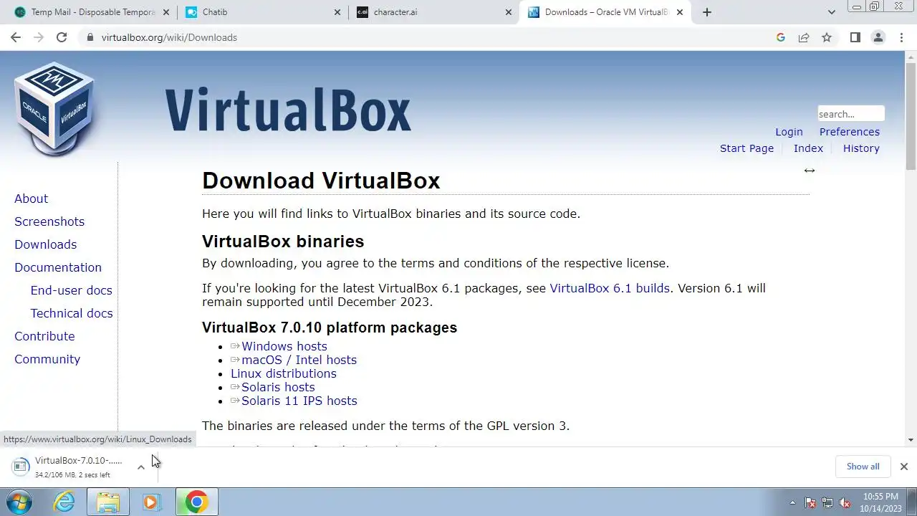Screen dimensions: 917x516
Task: Click the Google icon in address bar
Action: [x=781, y=37]
